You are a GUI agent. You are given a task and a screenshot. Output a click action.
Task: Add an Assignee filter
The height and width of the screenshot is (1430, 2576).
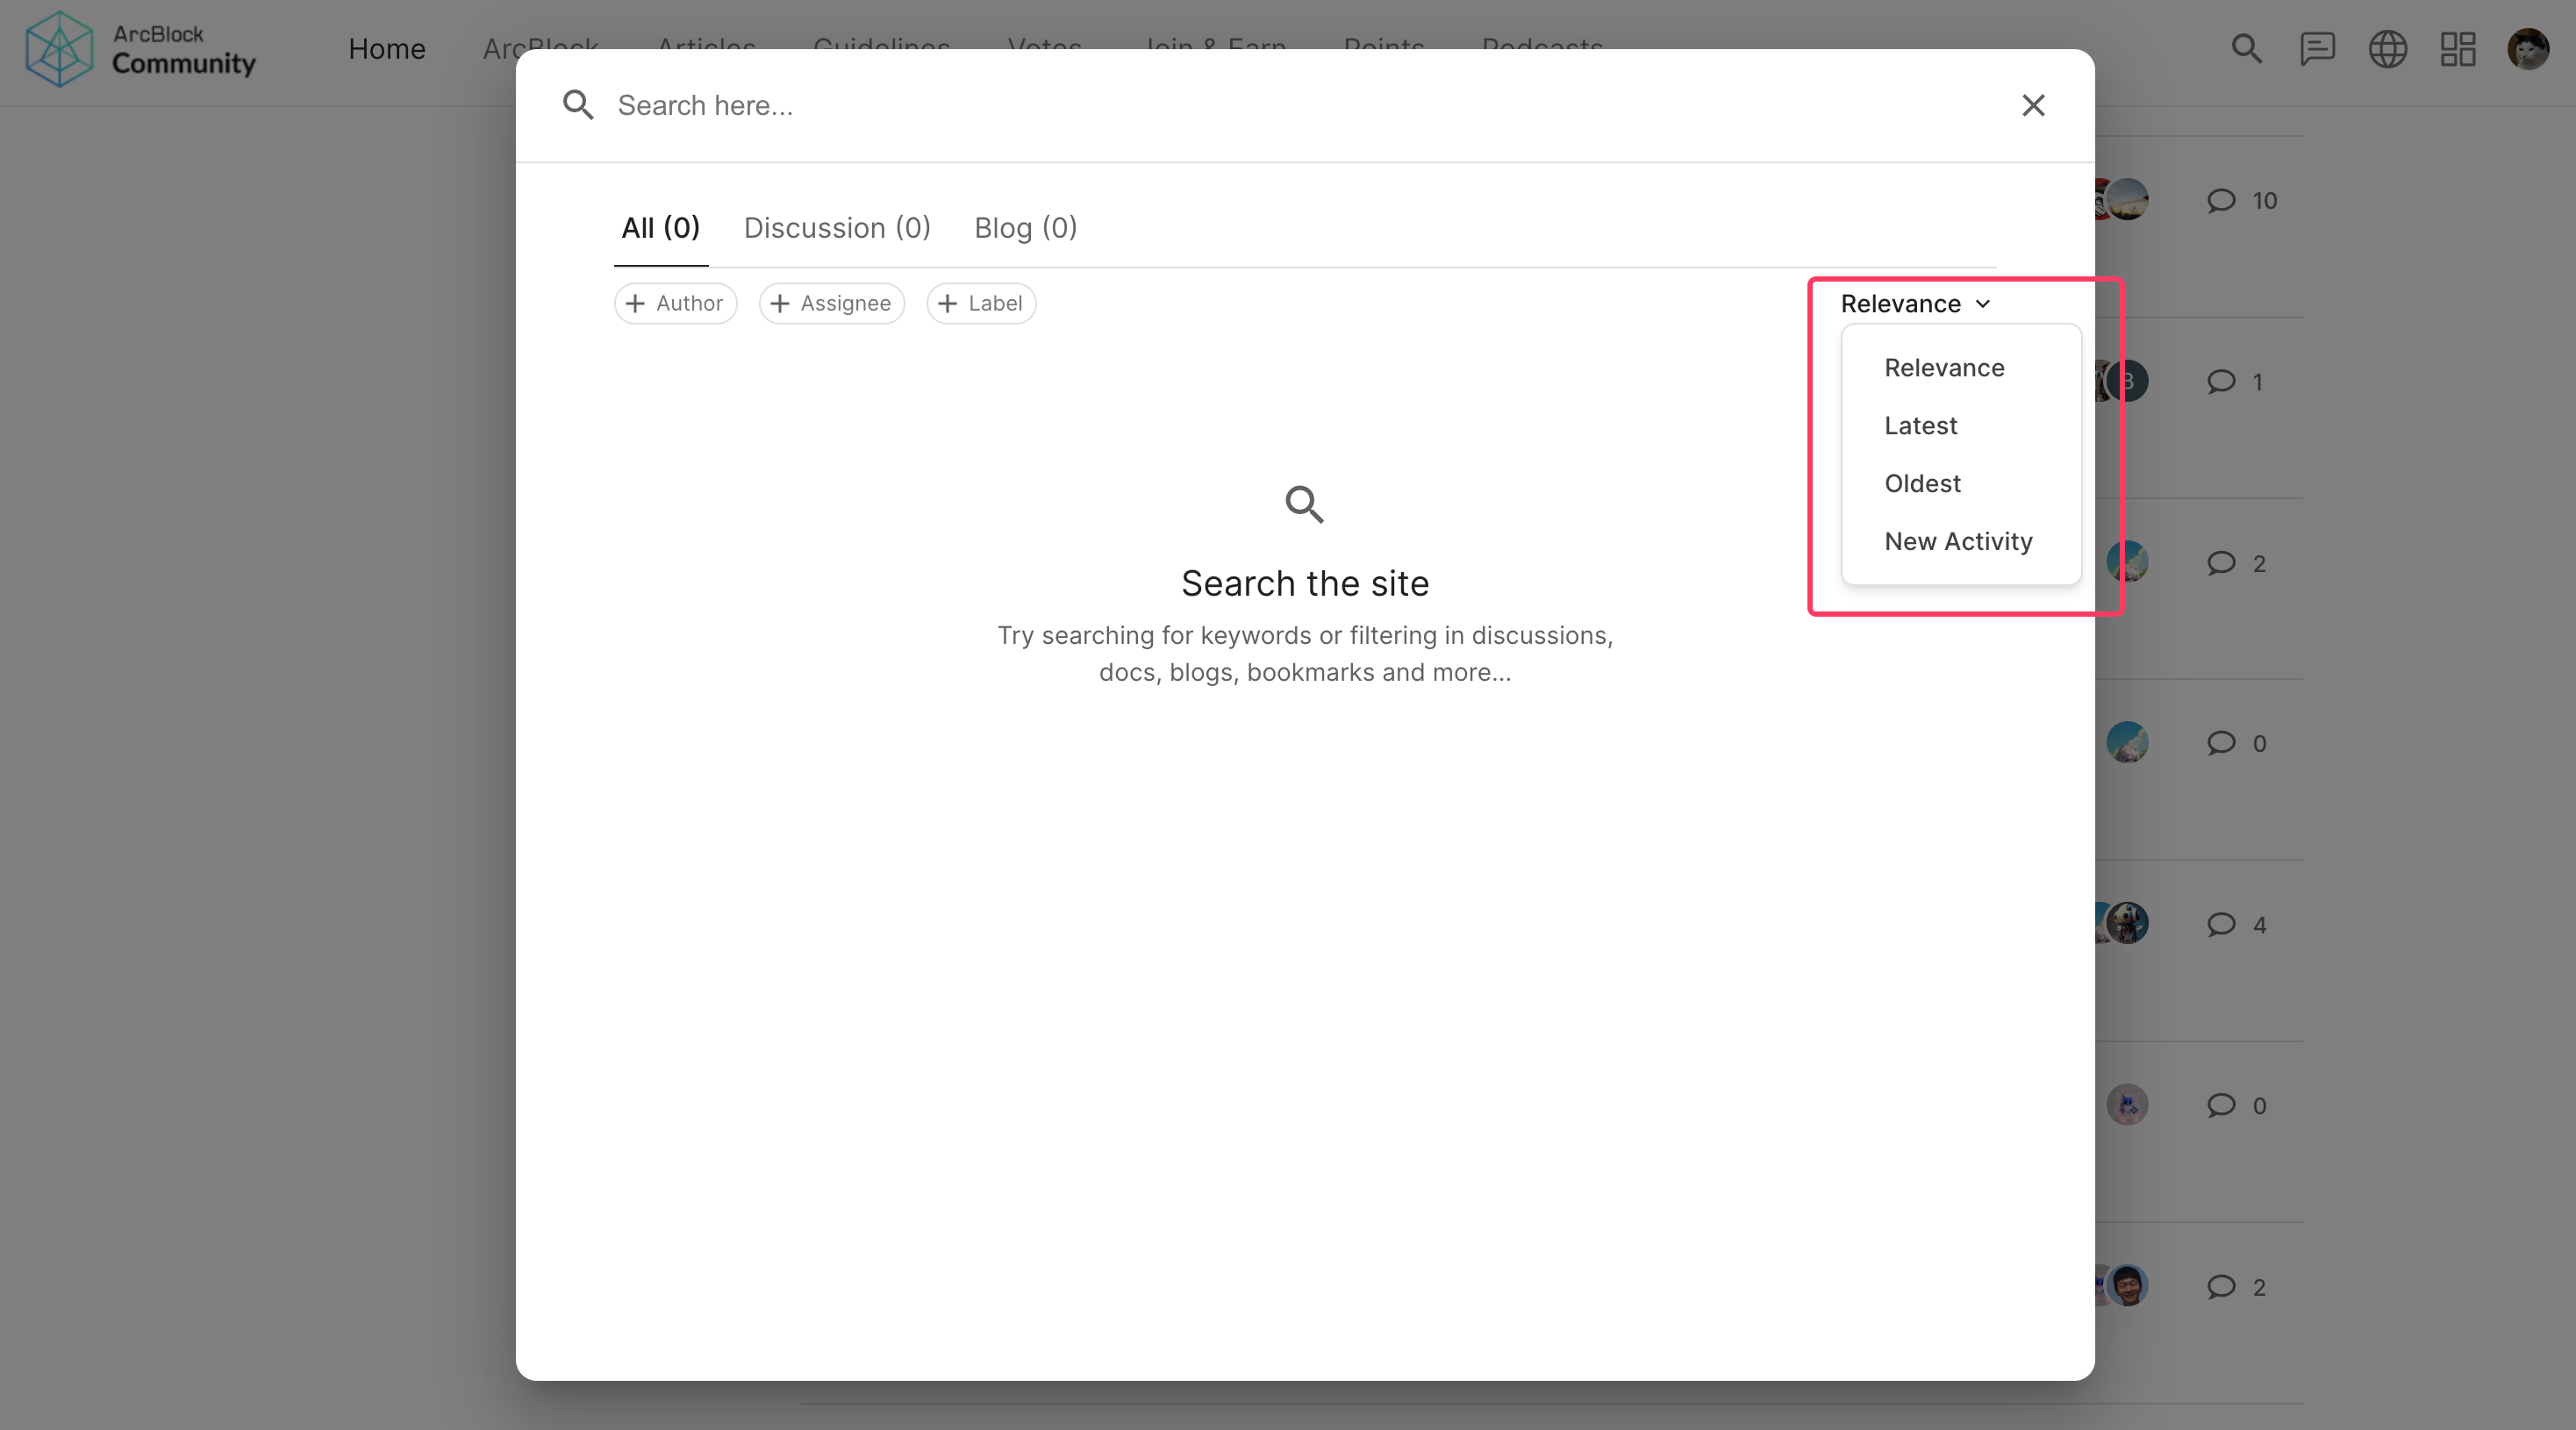(831, 303)
